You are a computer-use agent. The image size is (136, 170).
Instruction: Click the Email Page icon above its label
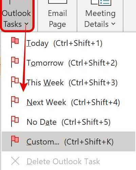(58, 2)
